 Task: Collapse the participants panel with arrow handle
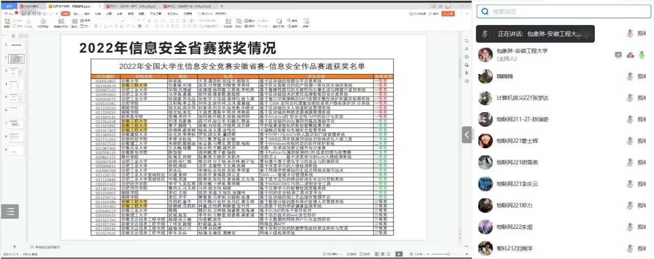[466, 135]
